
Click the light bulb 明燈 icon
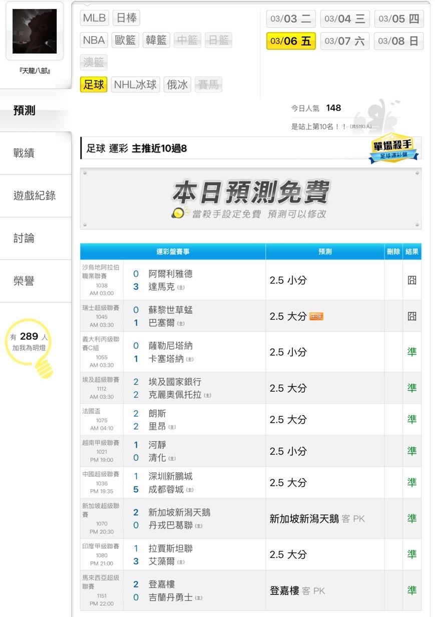pos(30,348)
